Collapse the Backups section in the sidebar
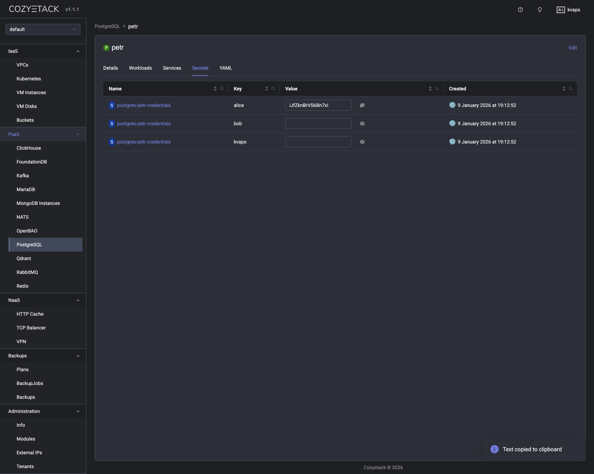The image size is (594, 474). click(x=78, y=356)
